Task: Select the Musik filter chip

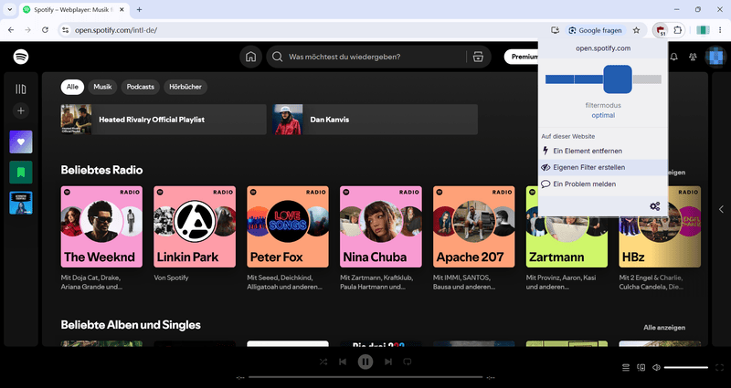Action: click(102, 87)
